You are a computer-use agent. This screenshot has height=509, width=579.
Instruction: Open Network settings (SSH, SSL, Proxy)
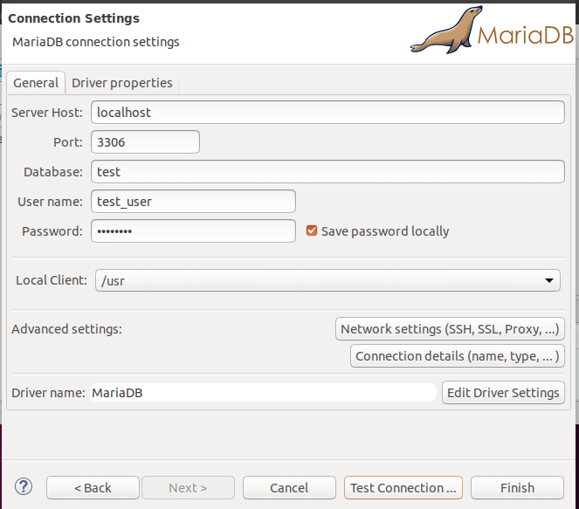450,328
